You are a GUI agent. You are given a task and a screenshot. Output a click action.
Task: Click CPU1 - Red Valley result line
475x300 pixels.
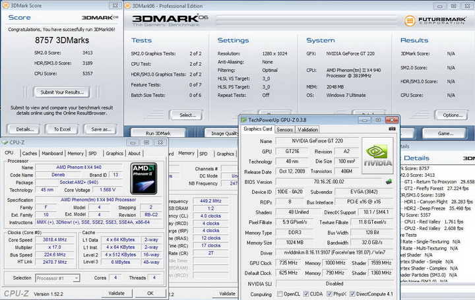click(x=433, y=222)
